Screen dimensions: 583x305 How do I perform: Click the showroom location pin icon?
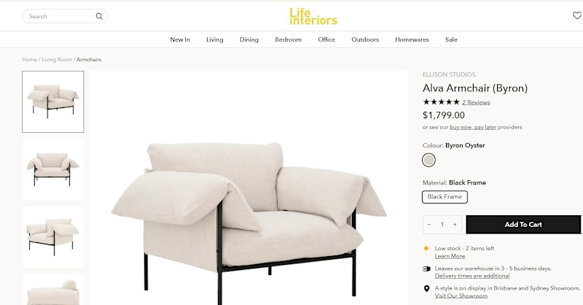click(426, 289)
